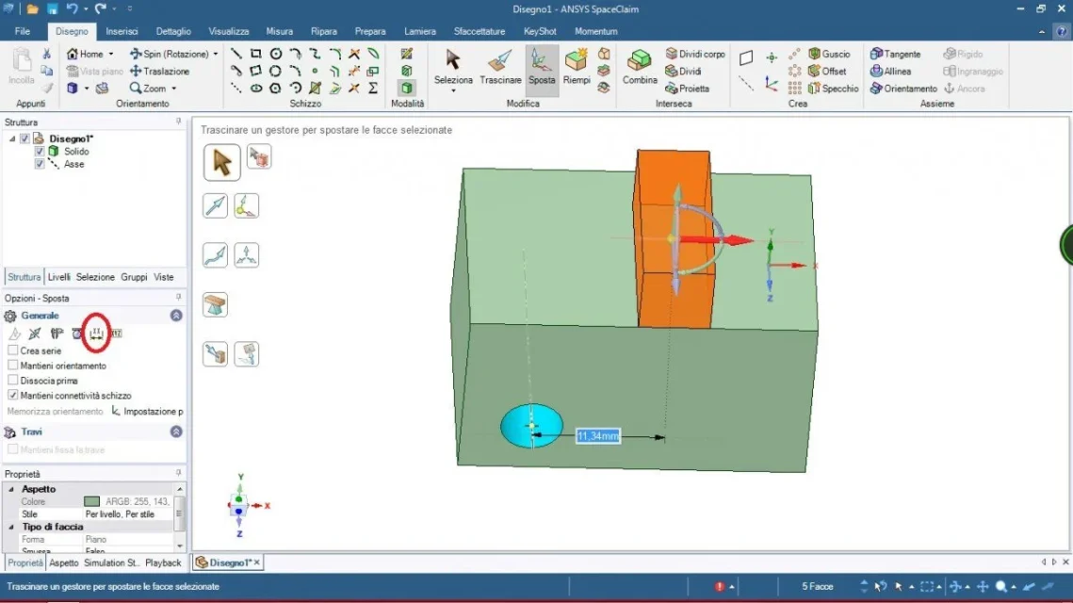The image size is (1073, 603).
Task: Choose the Seleziona arrow tool
Action: click(x=453, y=68)
